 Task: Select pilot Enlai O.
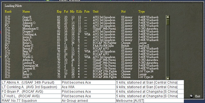click(x=27, y=74)
